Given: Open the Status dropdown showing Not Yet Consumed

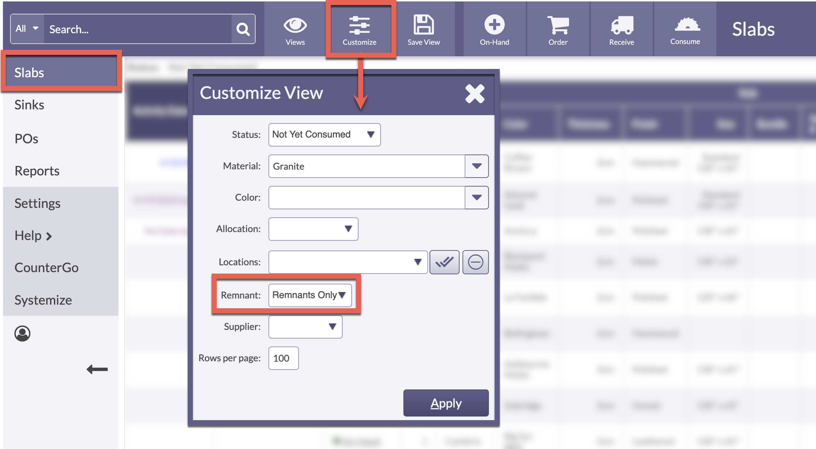Looking at the screenshot, I should tap(324, 134).
